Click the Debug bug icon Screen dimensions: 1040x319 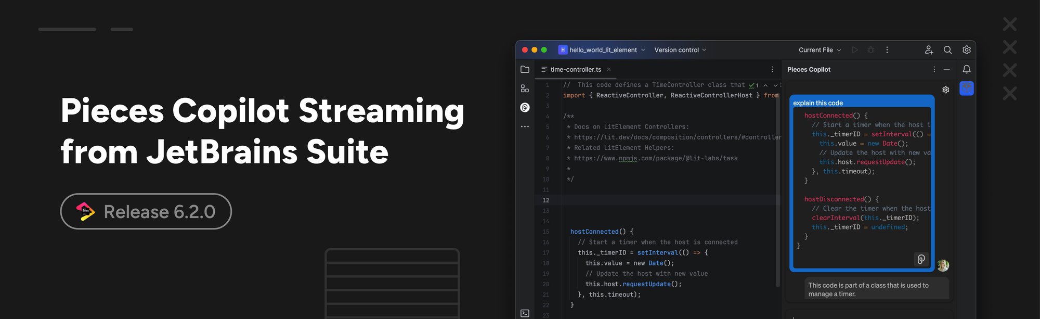pos(870,50)
